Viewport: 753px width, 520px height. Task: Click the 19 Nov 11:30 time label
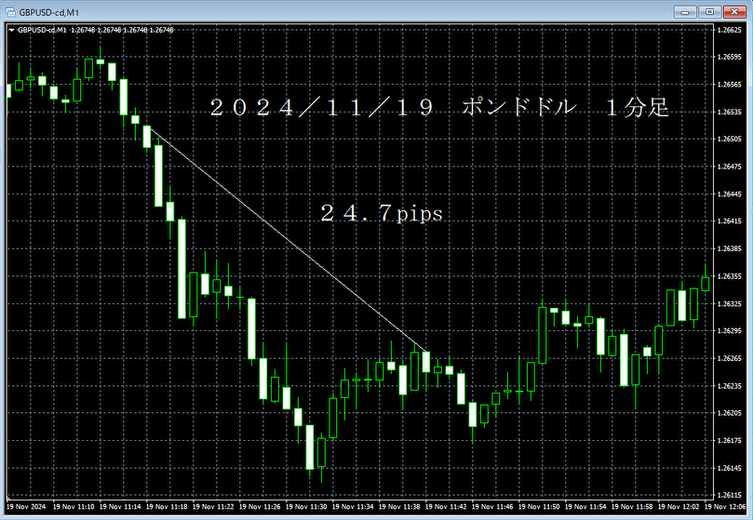click(306, 507)
